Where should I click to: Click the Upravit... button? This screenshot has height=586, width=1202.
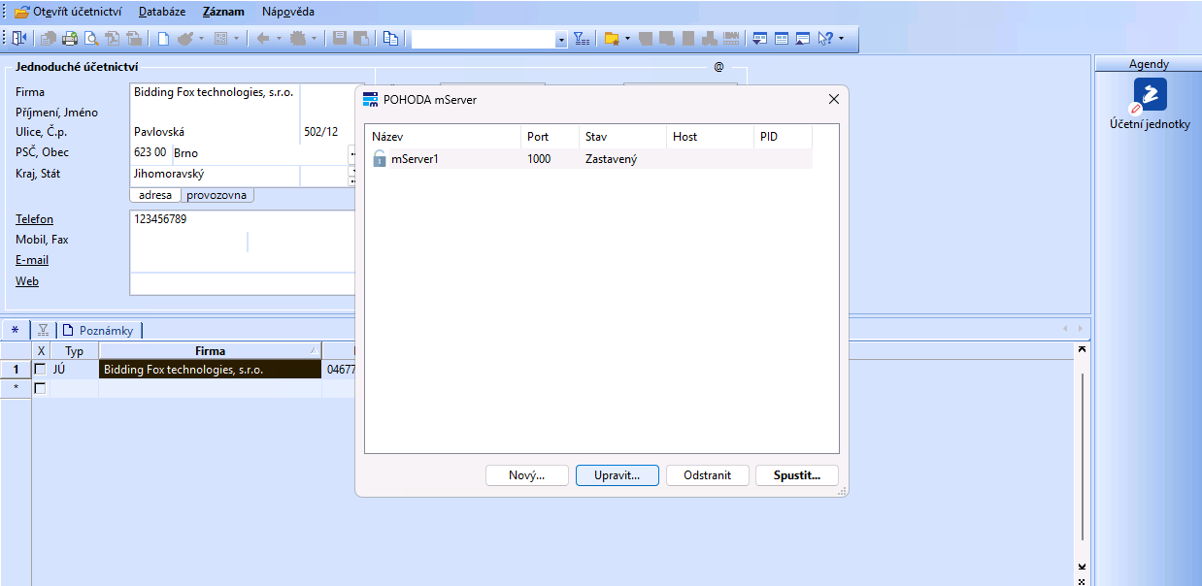pyautogui.click(x=617, y=475)
